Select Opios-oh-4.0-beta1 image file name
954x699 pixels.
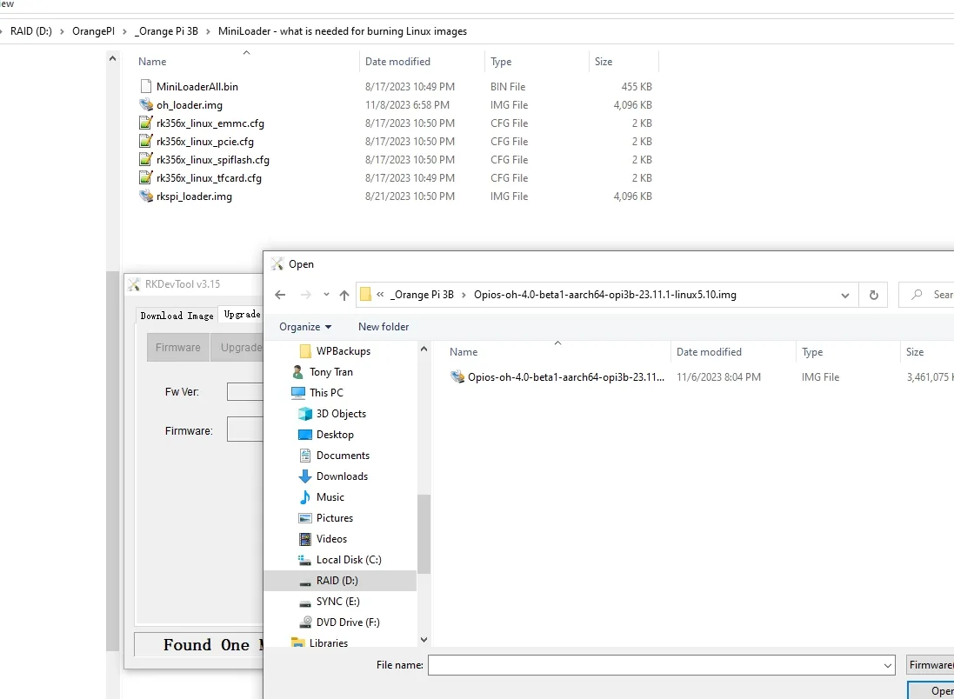pyautogui.click(x=565, y=377)
